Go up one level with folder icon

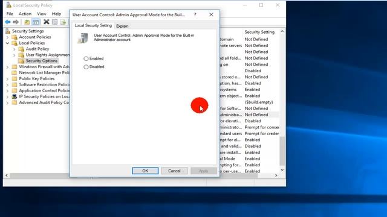coord(27,22)
